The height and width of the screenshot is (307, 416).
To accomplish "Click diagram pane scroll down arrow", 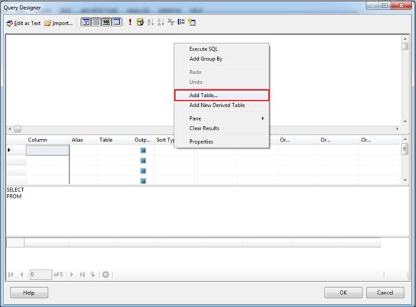I will [x=405, y=121].
